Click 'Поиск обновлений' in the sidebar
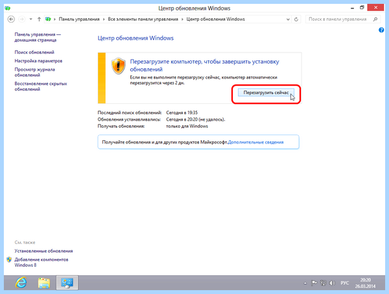389x294 pixels. (x=34, y=52)
